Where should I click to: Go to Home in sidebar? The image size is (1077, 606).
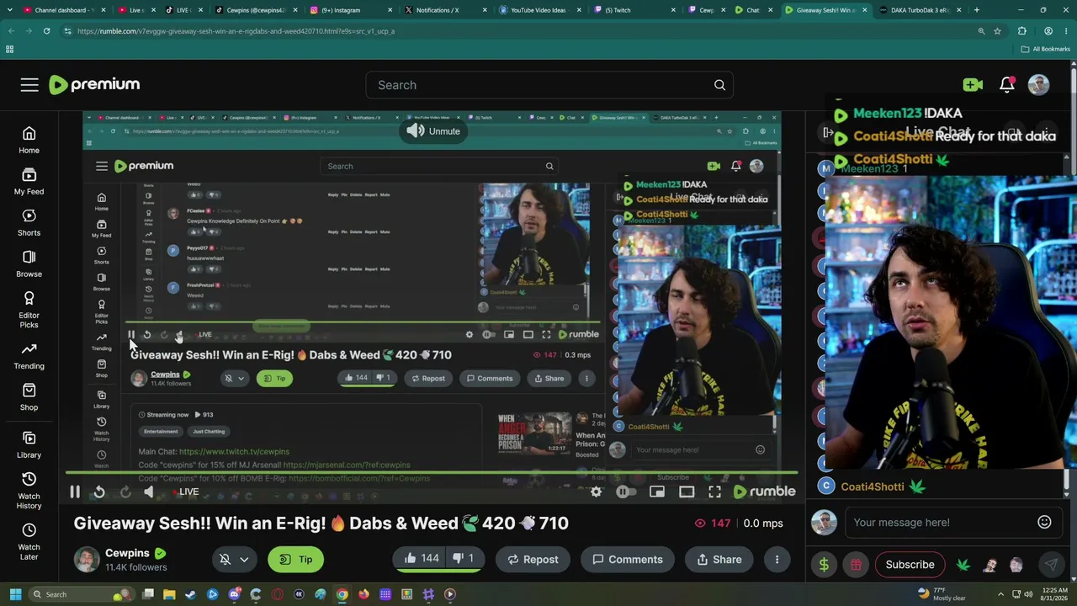(x=29, y=140)
